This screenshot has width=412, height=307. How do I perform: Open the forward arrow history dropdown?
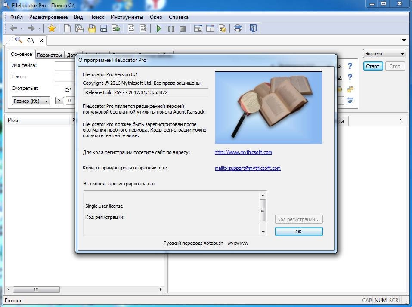coord(39,28)
